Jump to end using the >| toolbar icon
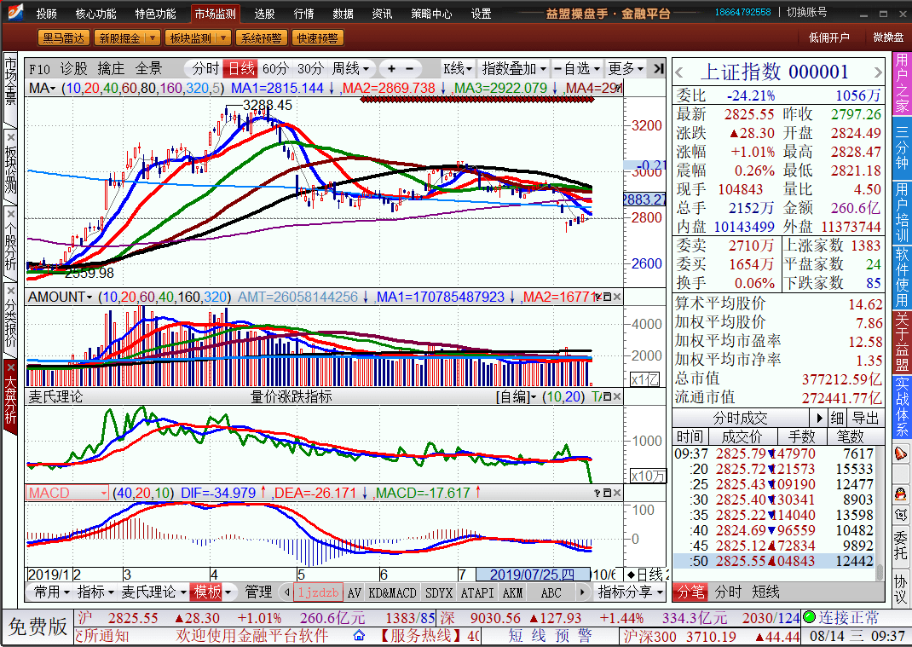 [658, 69]
